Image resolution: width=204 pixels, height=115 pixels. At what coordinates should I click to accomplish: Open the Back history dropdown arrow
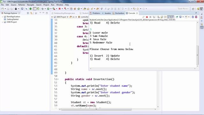(141, 9)
